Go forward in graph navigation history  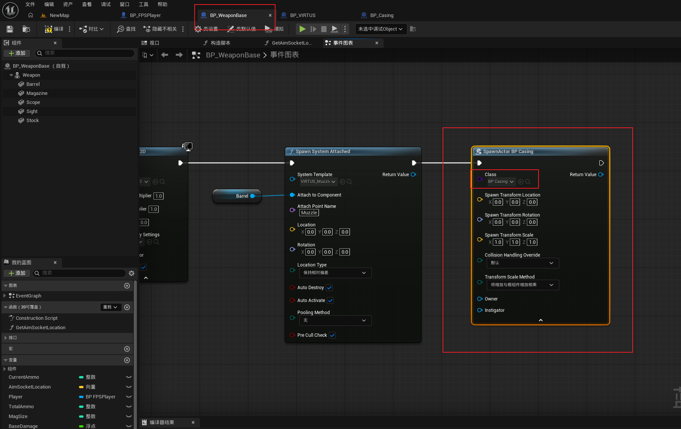point(179,55)
